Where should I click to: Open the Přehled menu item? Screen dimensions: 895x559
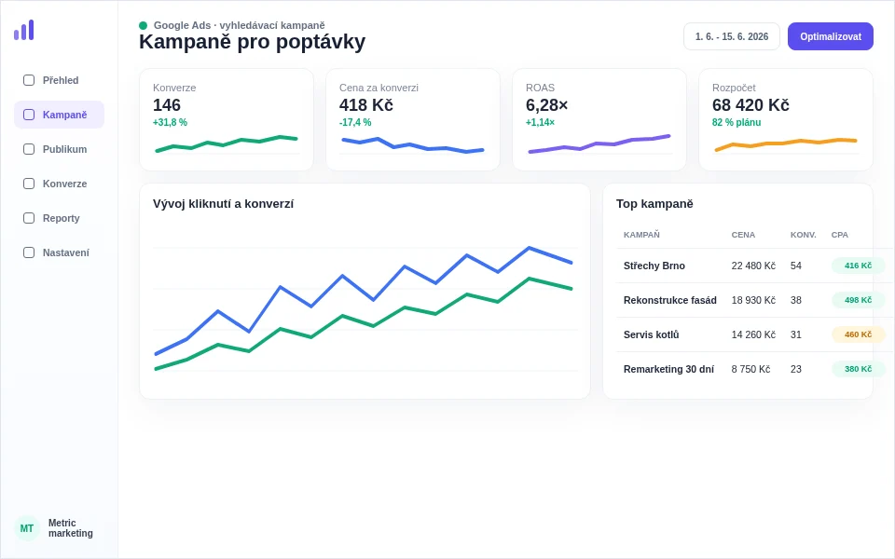60,80
